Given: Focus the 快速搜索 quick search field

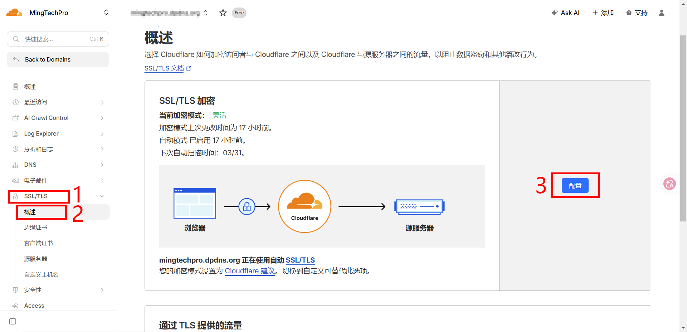Looking at the screenshot, I should 58,39.
